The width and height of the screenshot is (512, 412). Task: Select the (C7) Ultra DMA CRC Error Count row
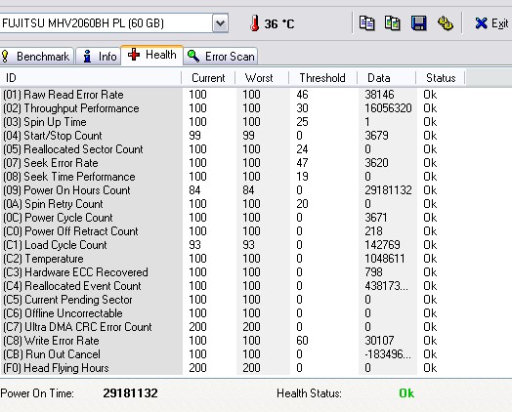tap(233, 327)
